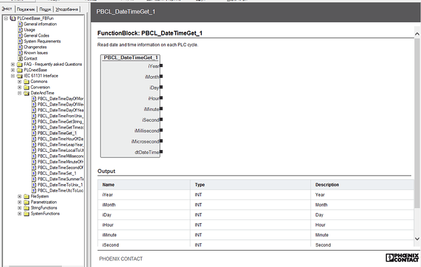Switch to the Уподобання tab
This screenshot has height=267, width=421.
click(x=67, y=9)
